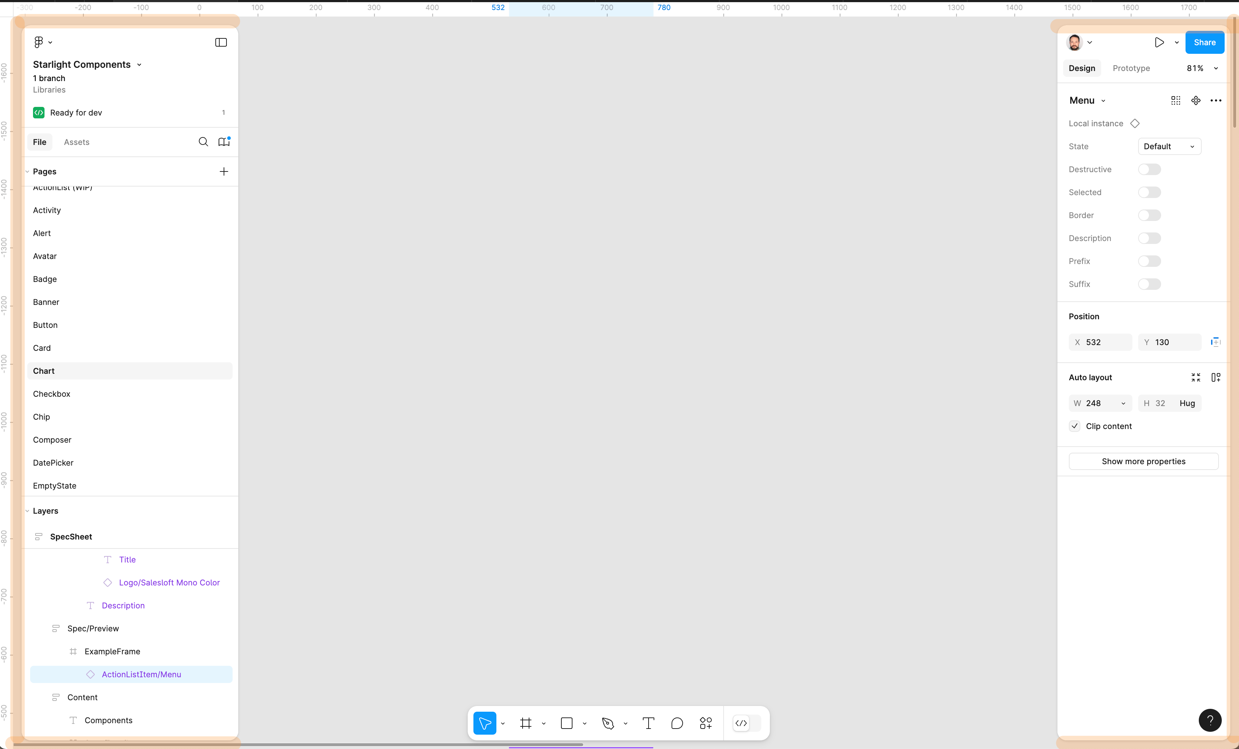The height and width of the screenshot is (749, 1239).
Task: Click the Prototype tab in right panel
Action: coord(1131,68)
